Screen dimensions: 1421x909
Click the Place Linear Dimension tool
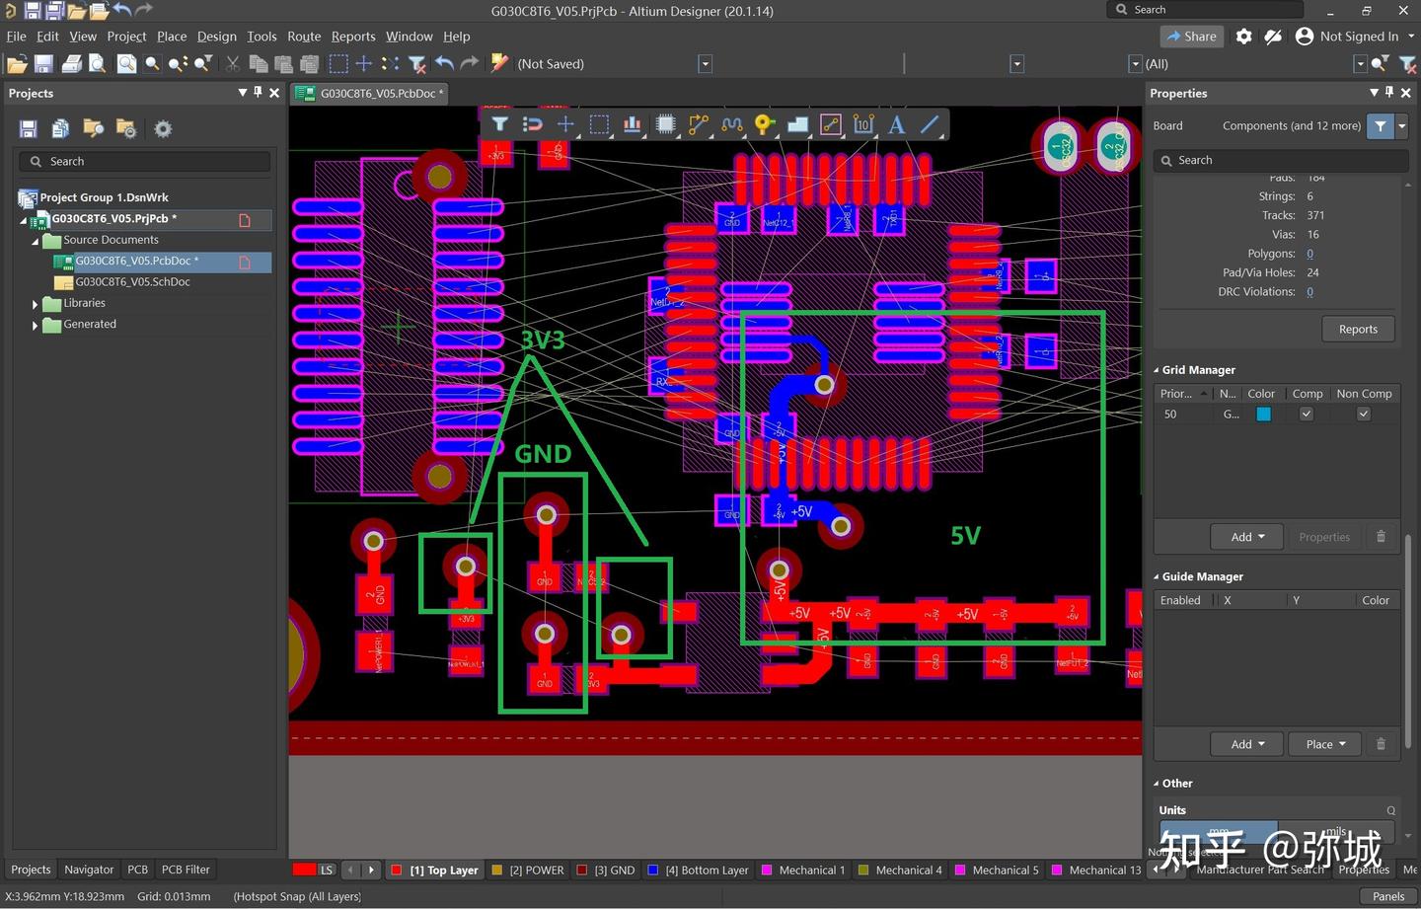click(863, 124)
